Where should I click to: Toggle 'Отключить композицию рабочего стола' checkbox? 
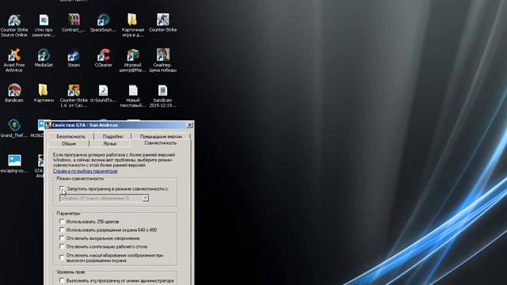(x=62, y=246)
